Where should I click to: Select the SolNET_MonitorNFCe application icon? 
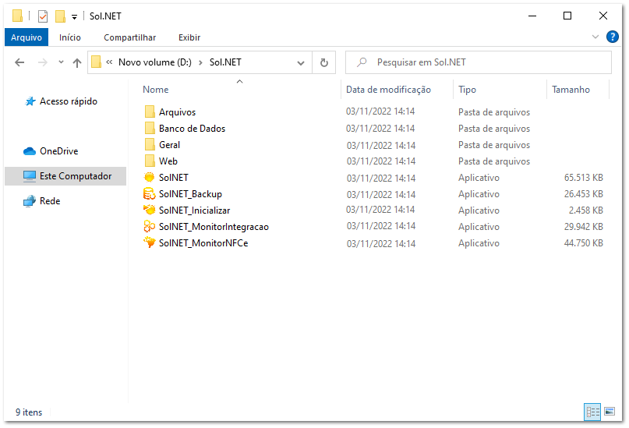point(149,242)
